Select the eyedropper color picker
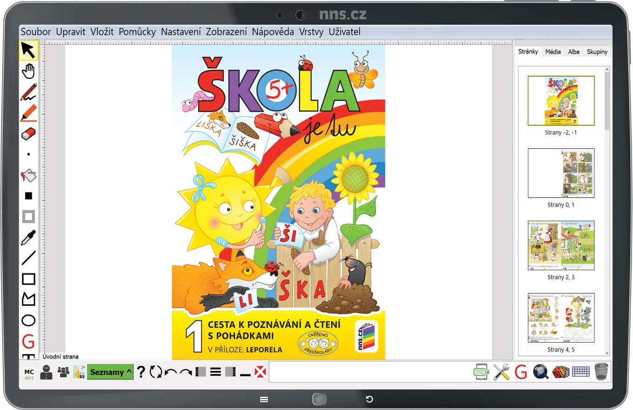The image size is (633, 410). [28, 238]
